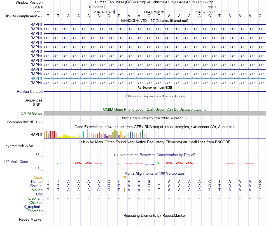Open 'Multiz Alignments of 100 Vertebrates' title

155,174
